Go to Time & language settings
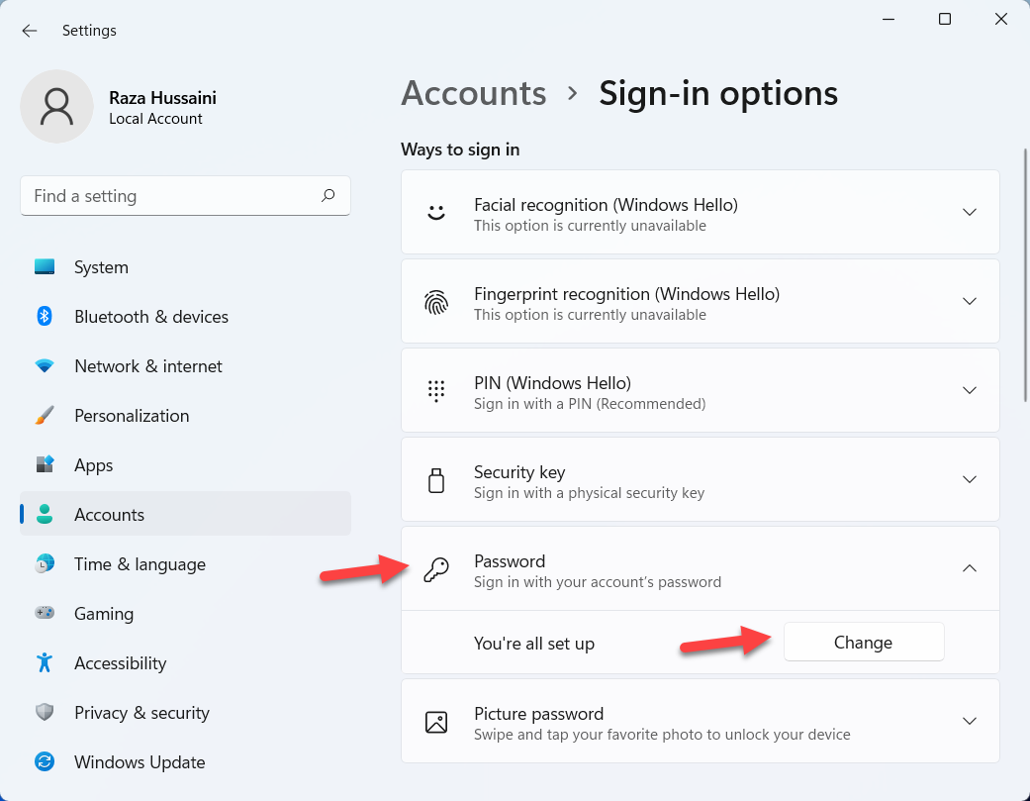Screen dimensions: 1030x801 (140, 564)
